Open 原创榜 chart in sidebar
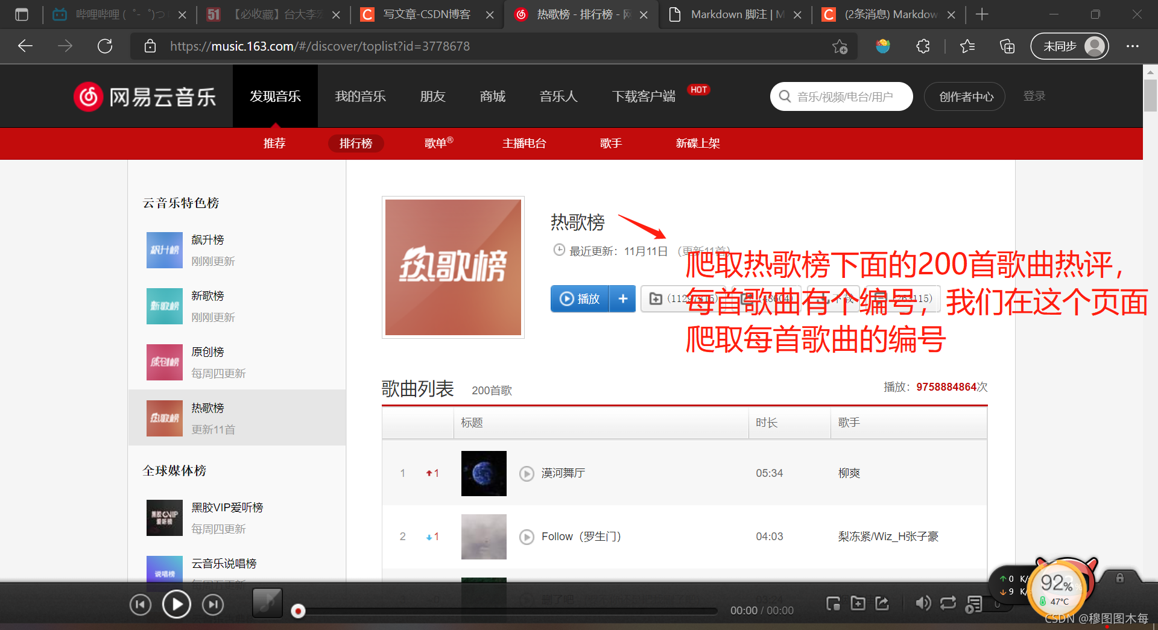The width and height of the screenshot is (1158, 630). tap(208, 352)
